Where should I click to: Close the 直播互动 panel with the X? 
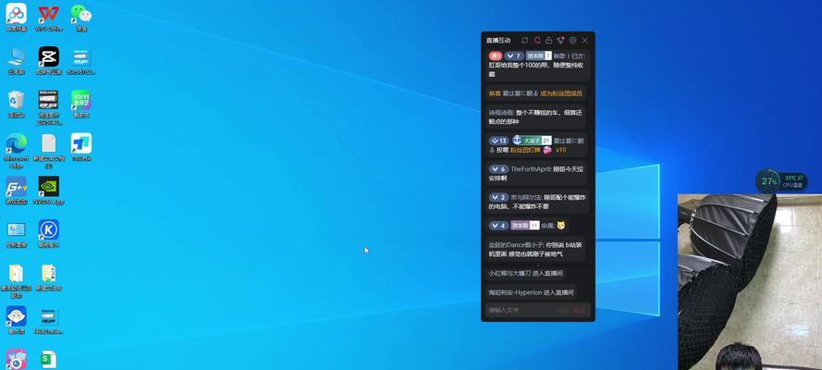coord(585,41)
